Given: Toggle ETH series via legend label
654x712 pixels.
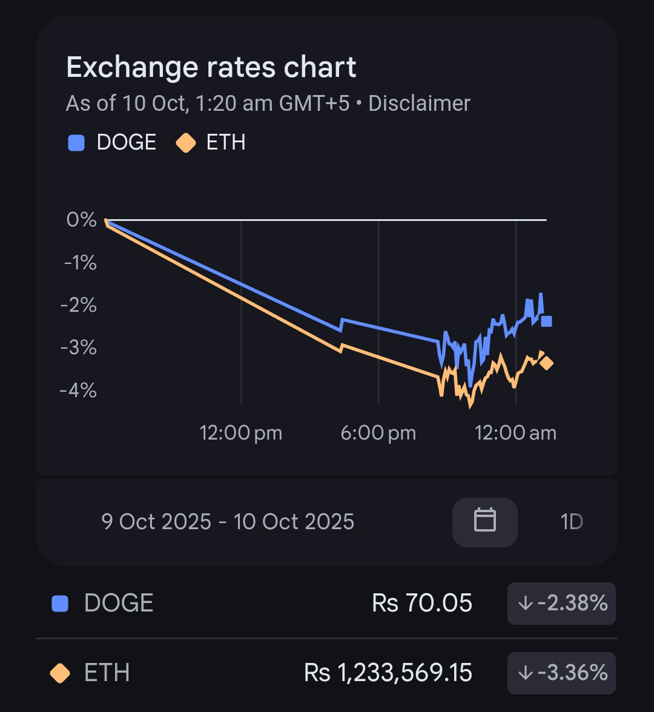Looking at the screenshot, I should point(226,143).
